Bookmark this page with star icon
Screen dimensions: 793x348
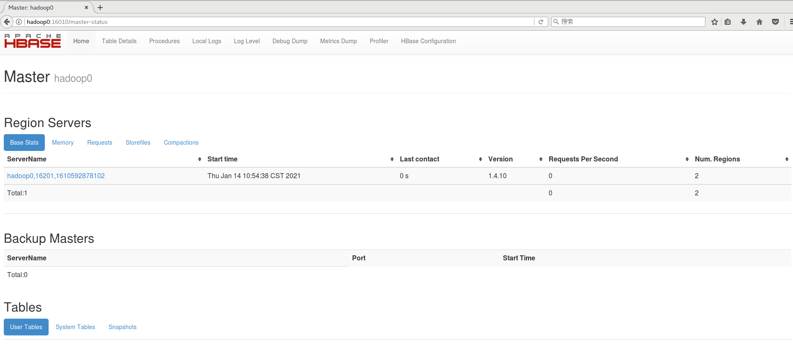(715, 22)
